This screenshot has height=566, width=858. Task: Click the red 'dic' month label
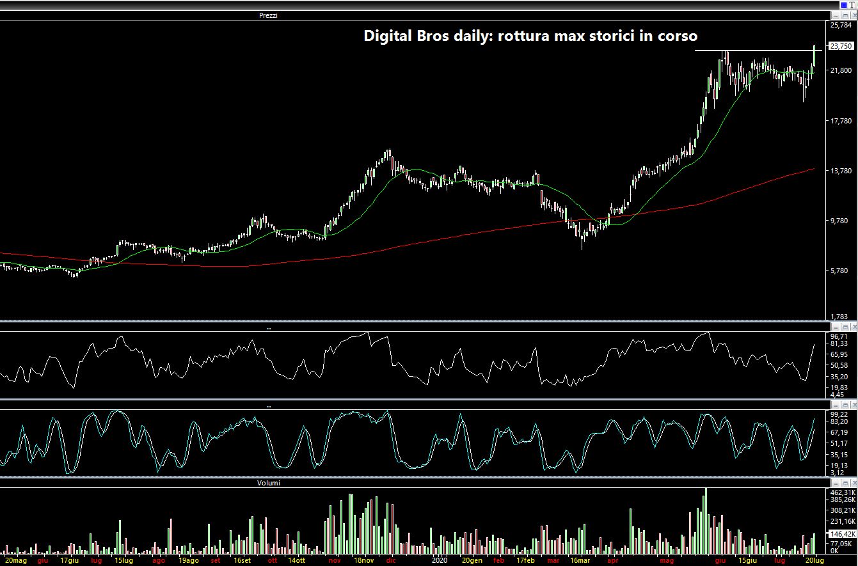[390, 560]
